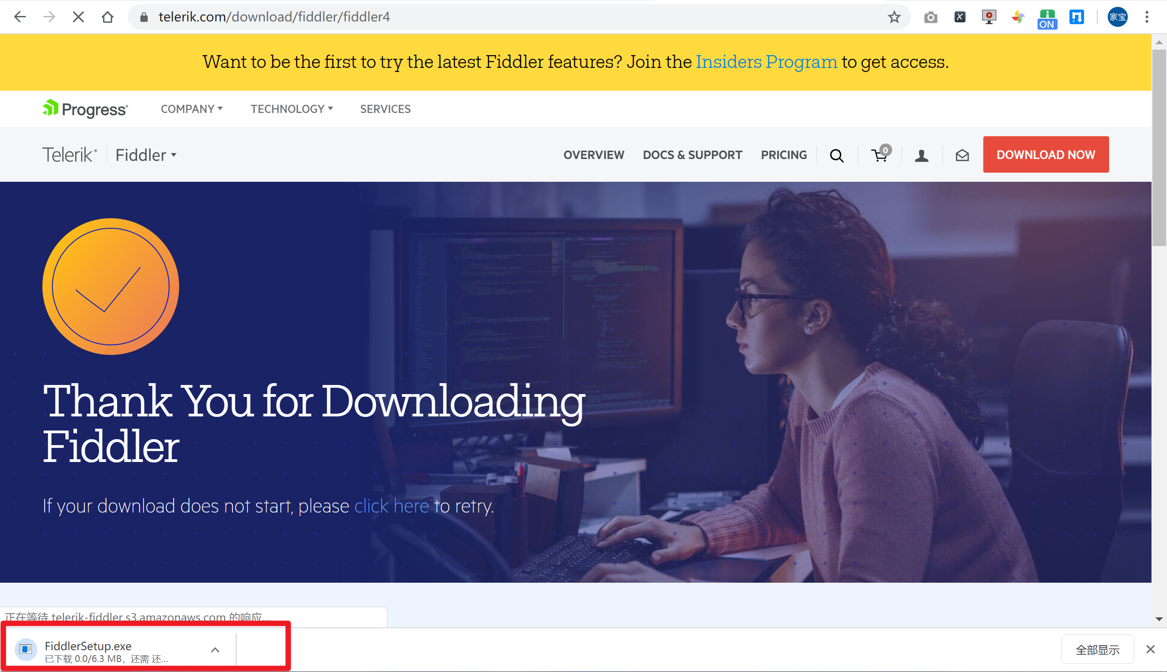The height and width of the screenshot is (672, 1167).
Task: Click the browser forward arrow
Action: click(49, 17)
